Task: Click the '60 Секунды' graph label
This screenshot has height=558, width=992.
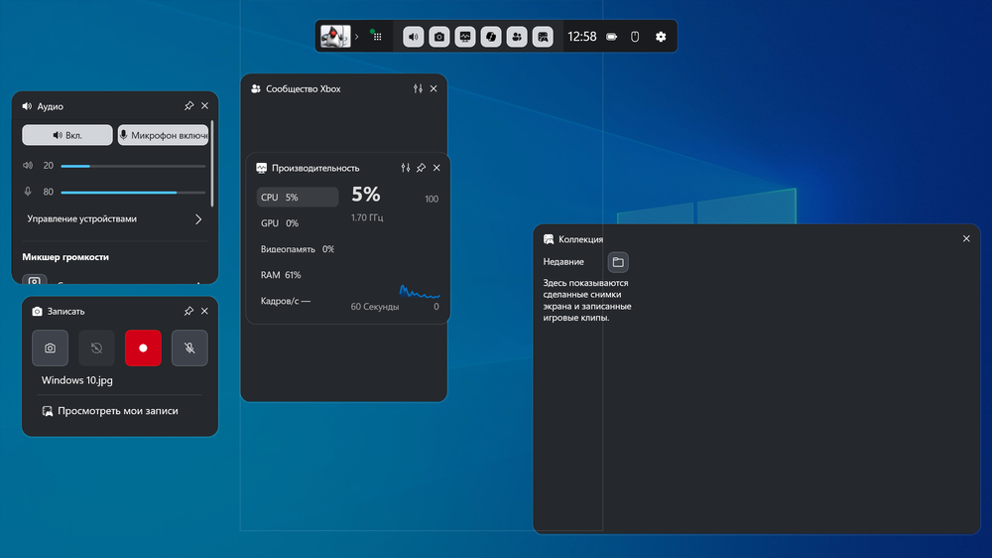Action: (x=375, y=307)
